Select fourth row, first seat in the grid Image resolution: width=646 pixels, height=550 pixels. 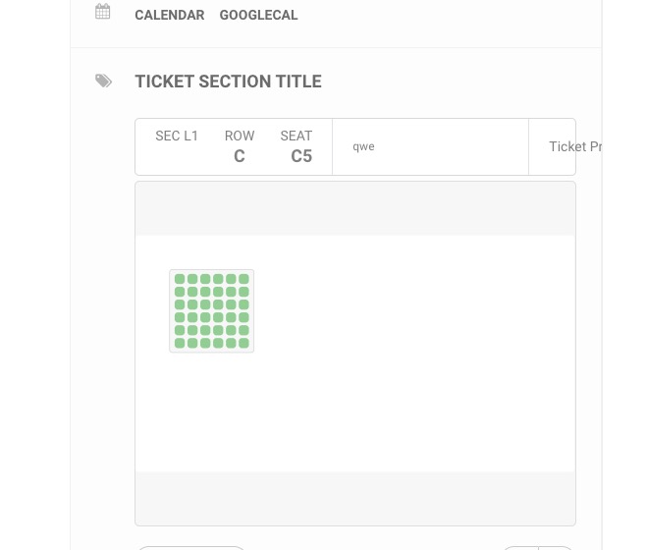(180, 317)
